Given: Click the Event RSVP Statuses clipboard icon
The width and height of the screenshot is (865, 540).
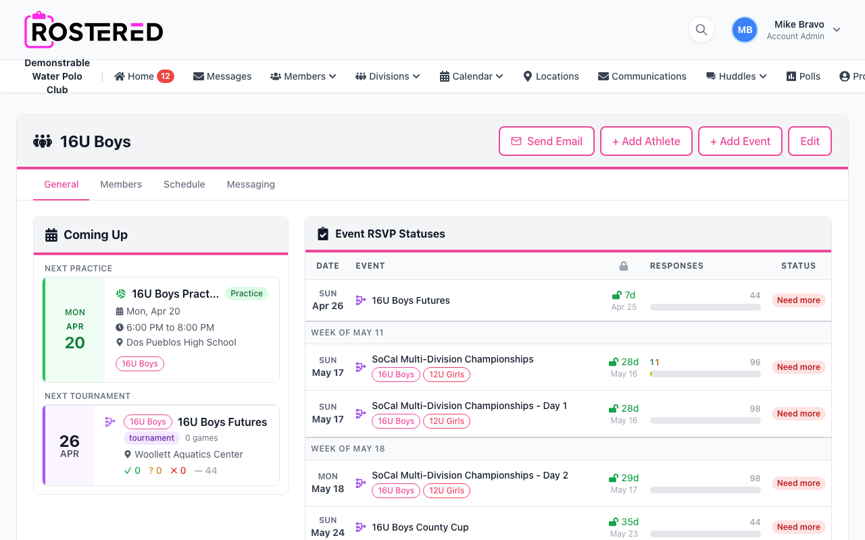Looking at the screenshot, I should pyautogui.click(x=323, y=234).
